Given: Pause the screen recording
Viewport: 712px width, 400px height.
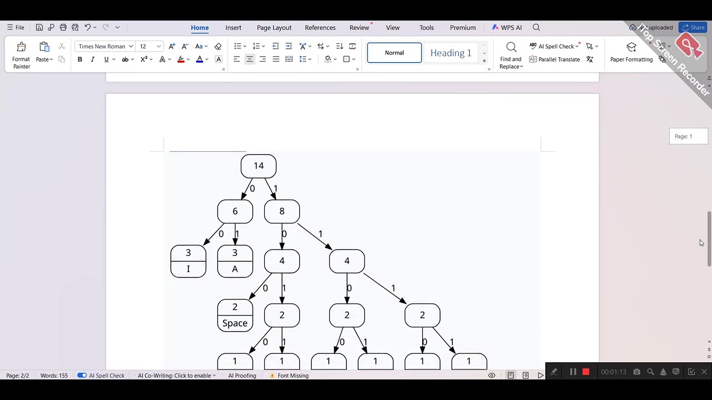Looking at the screenshot, I should pos(573,372).
